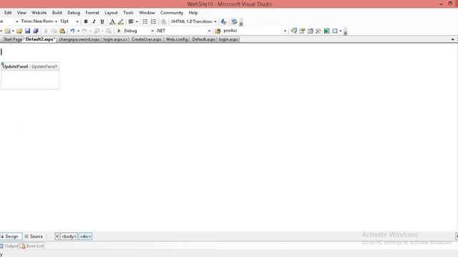Screen dimensions: 458x257
Task: Open the Tools menu
Action: click(128, 13)
